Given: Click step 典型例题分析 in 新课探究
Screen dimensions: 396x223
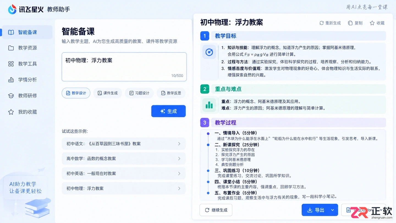Looking at the screenshot, I should click(x=232, y=164).
